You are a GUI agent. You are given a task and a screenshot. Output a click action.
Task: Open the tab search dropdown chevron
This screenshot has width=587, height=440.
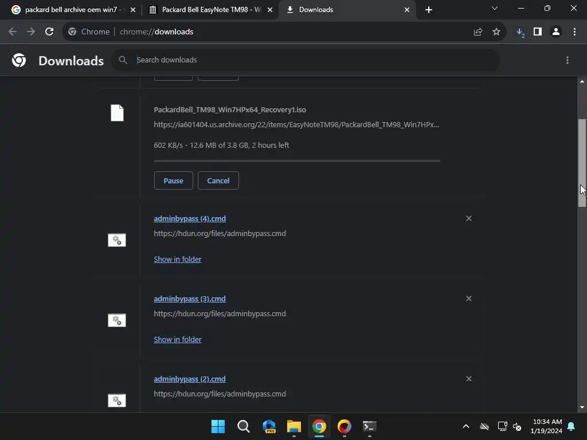[495, 8]
